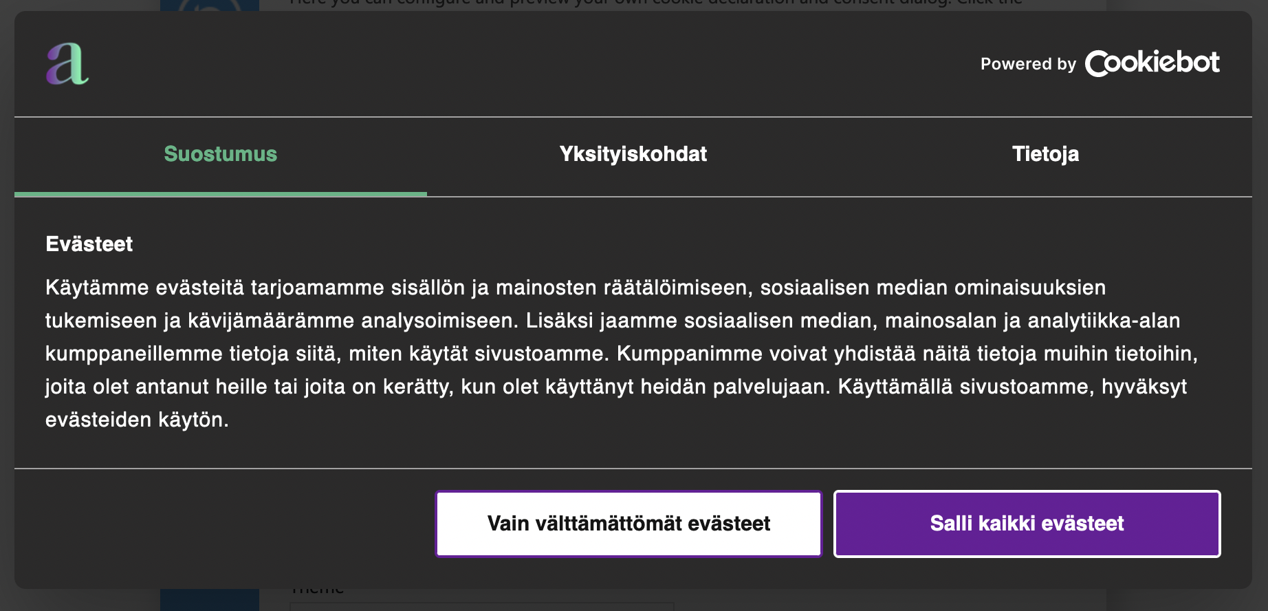
Task: Click the dark blue sidebar strip below dialog
Action: pos(210,600)
